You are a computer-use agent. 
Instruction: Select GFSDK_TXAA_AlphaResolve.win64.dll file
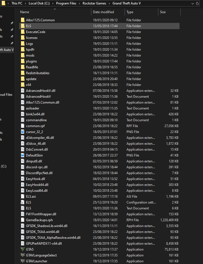[53, 238]
